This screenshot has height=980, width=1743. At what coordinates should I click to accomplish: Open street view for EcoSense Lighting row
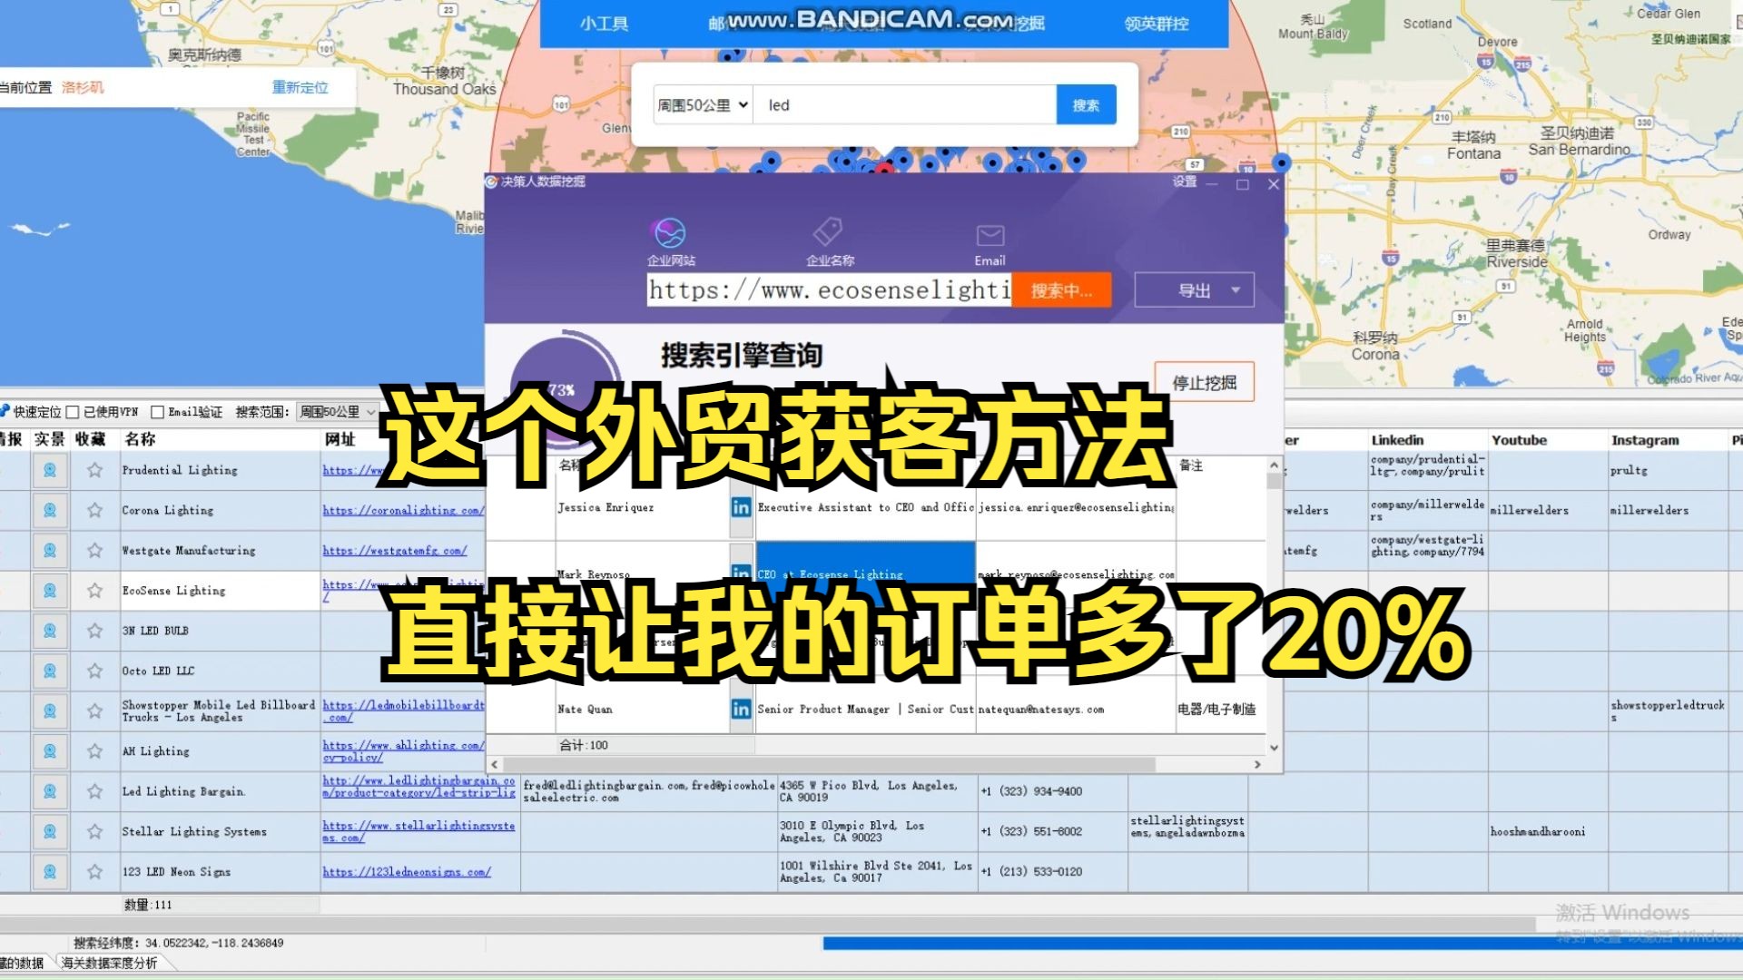50,591
